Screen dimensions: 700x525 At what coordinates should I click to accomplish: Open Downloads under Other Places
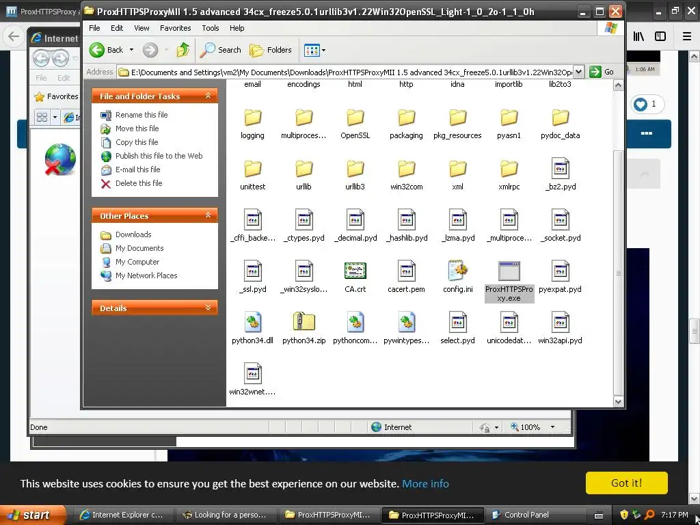coord(133,234)
